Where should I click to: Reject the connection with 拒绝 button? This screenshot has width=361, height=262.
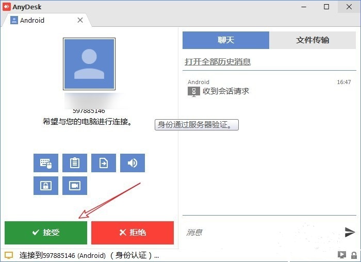point(133,233)
